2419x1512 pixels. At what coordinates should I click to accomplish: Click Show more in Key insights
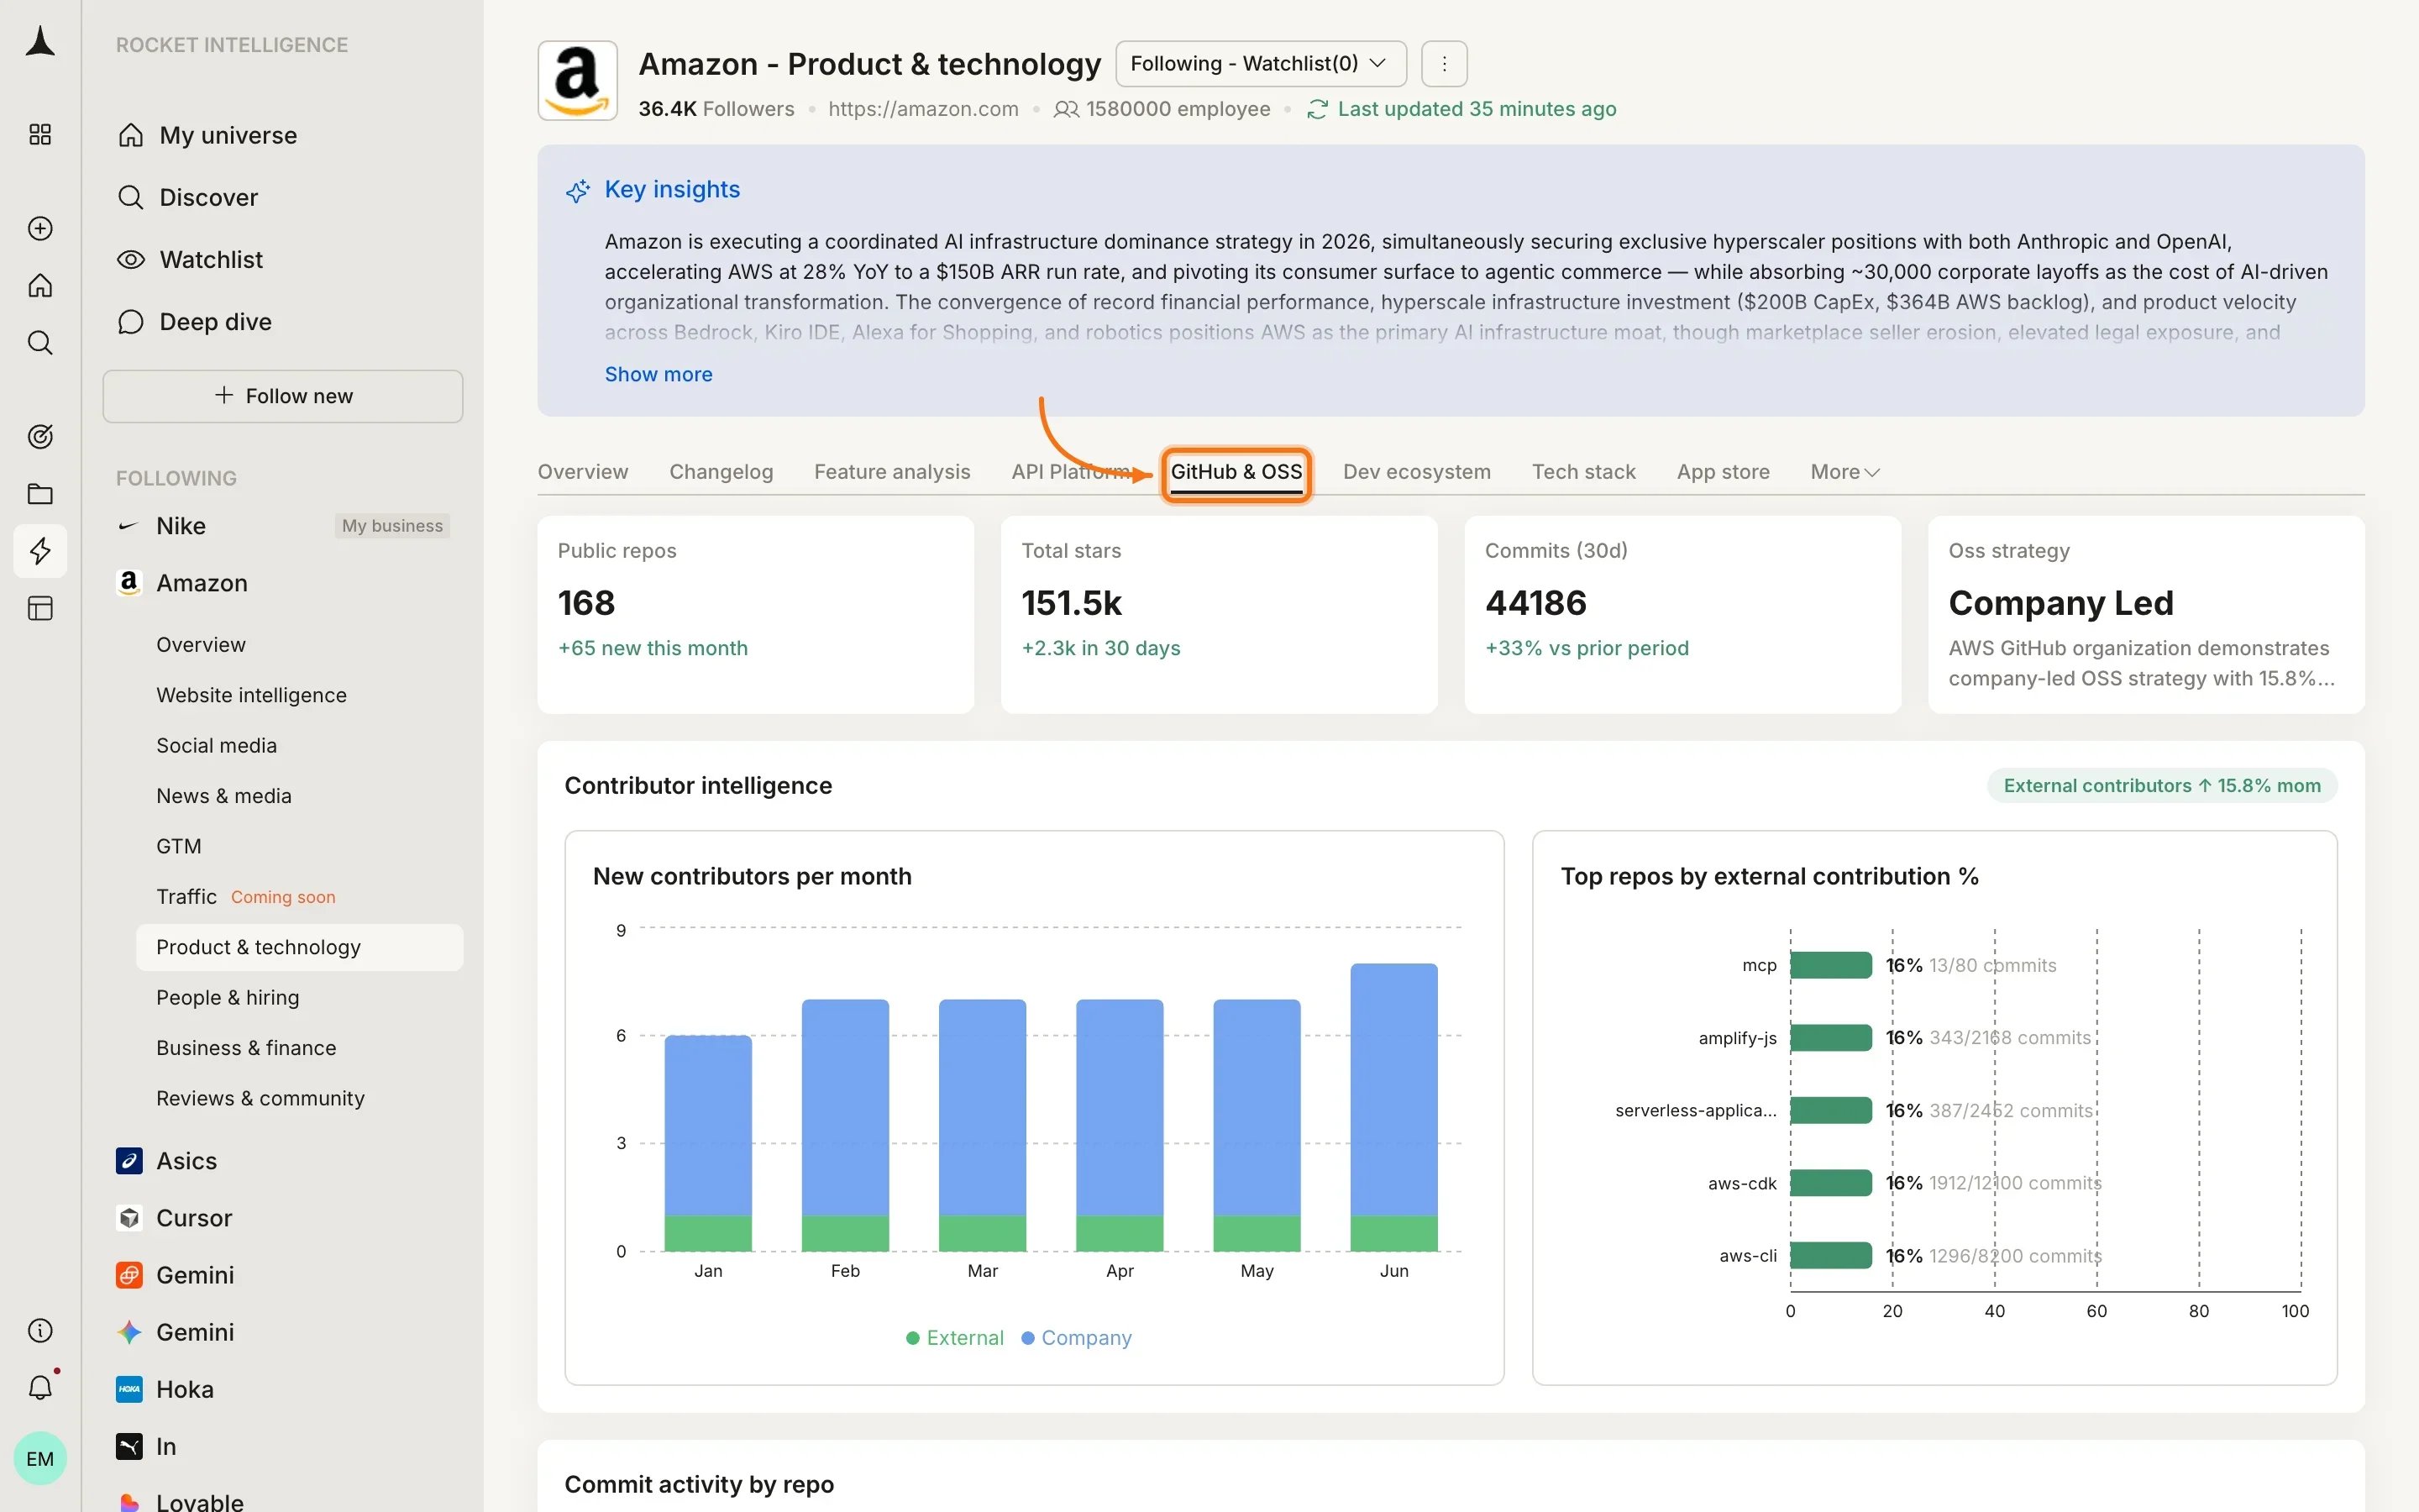pos(658,374)
